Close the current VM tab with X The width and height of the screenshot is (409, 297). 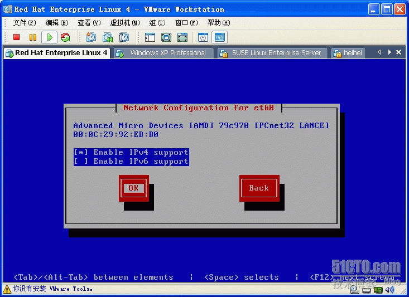click(398, 52)
